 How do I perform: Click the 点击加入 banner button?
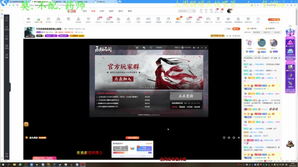[x=123, y=79]
